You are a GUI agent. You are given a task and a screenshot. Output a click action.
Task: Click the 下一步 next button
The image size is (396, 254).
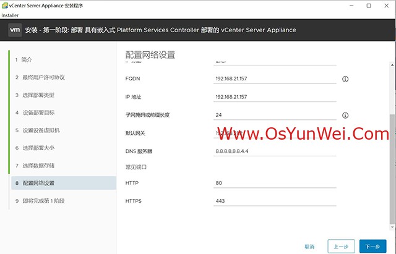(x=372, y=247)
